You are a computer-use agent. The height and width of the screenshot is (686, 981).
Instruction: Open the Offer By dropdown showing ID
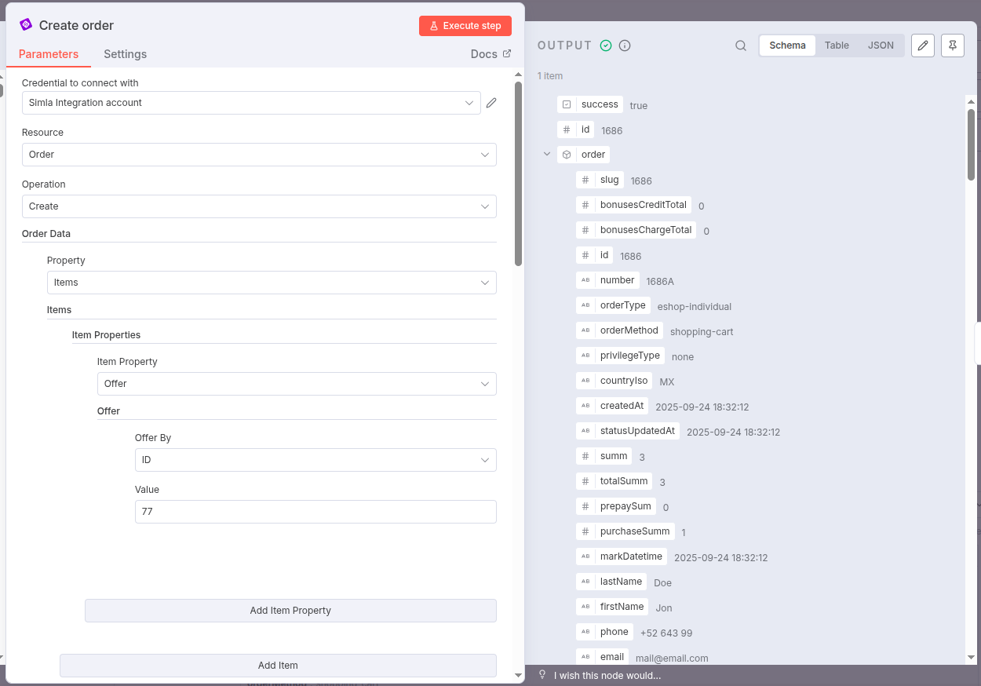point(315,460)
